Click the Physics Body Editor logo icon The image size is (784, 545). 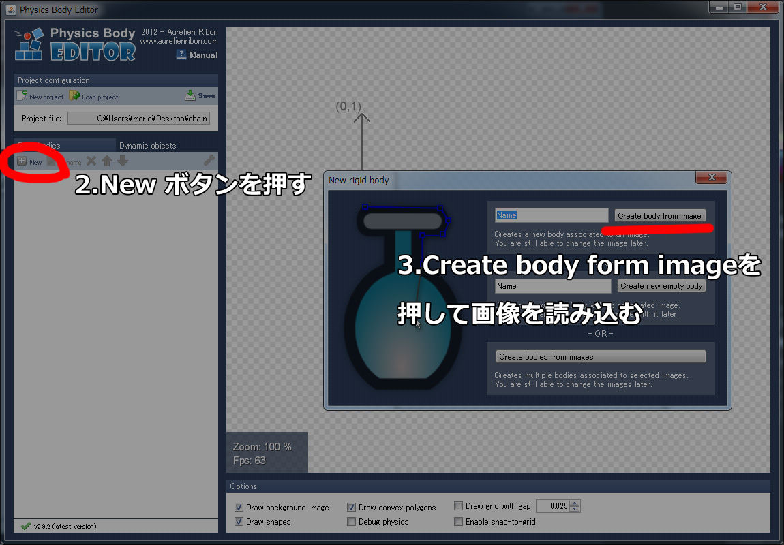[29, 44]
